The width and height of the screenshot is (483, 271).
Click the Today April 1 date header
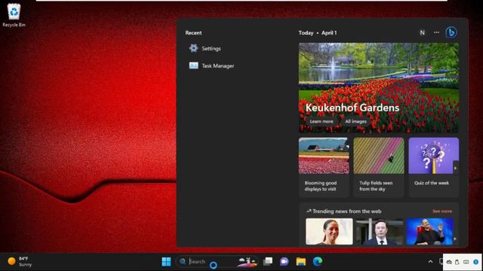[x=318, y=32]
